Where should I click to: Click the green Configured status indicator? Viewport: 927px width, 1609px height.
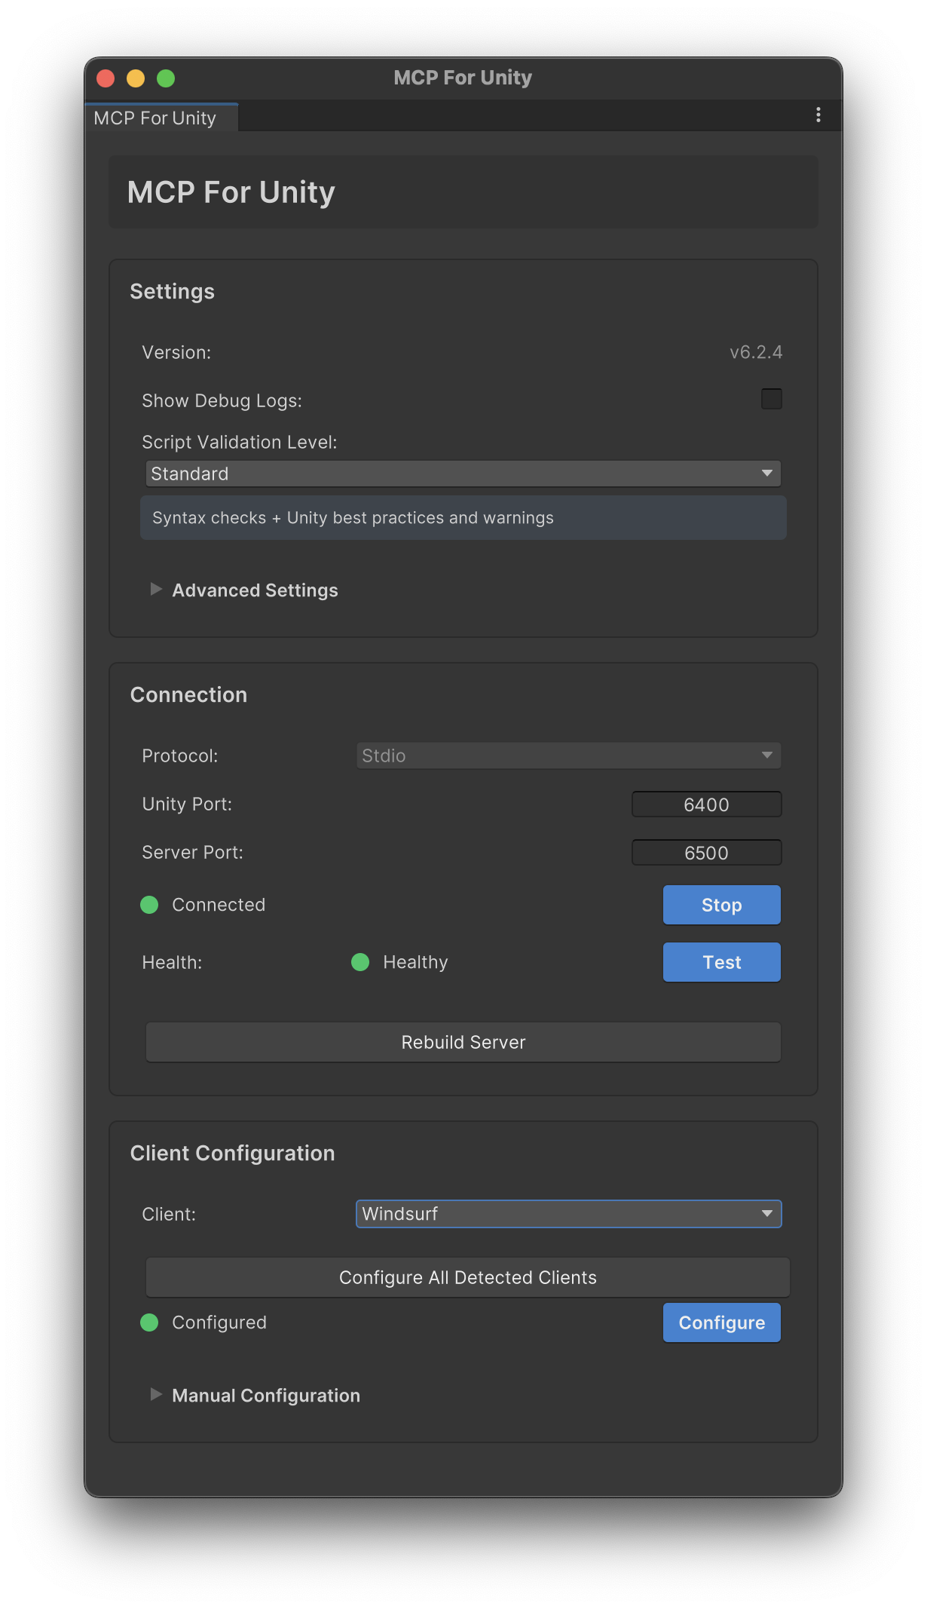tap(149, 1322)
